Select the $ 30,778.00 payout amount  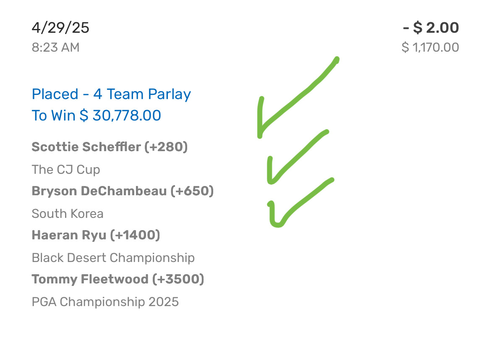[120, 115]
